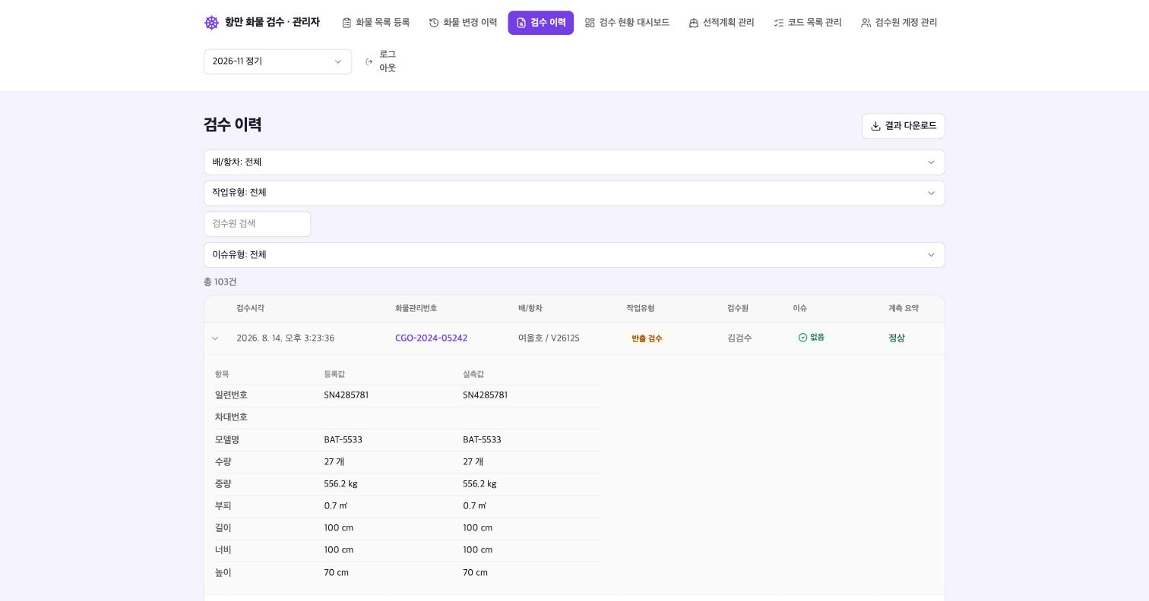Download results with 결과 다운로드
The image size is (1149, 601).
904,126
